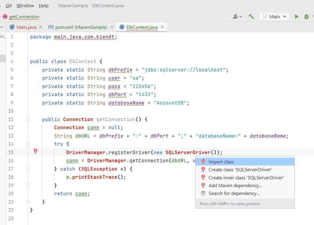This screenshot has width=314, height=225.
Task: Select Import class quick fix
Action: coord(221,162)
